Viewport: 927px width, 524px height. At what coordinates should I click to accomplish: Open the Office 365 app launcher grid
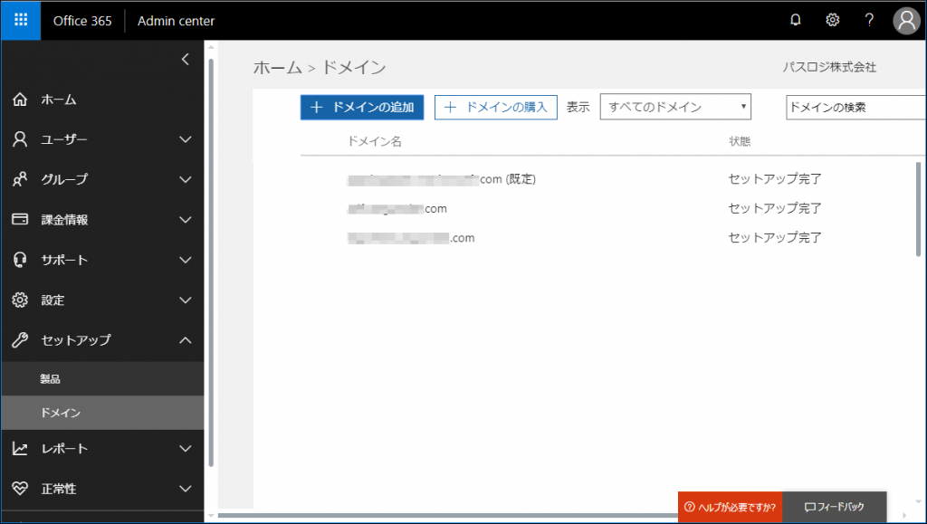tap(20, 19)
